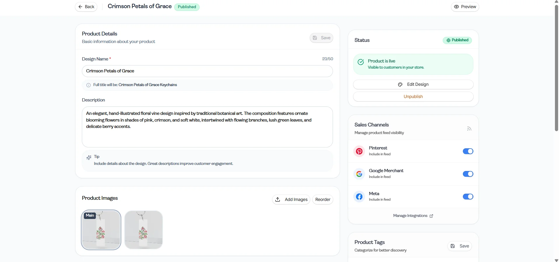Image resolution: width=559 pixels, height=262 pixels.
Task: Click into the Design Name input field
Action: [207, 71]
